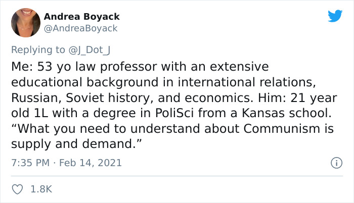Image resolution: width=354 pixels, height=203 pixels.
Task: Click the "Replying to" label
Action: 38,49
